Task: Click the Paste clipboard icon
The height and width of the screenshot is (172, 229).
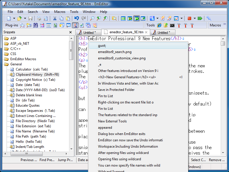Action: click(68, 18)
